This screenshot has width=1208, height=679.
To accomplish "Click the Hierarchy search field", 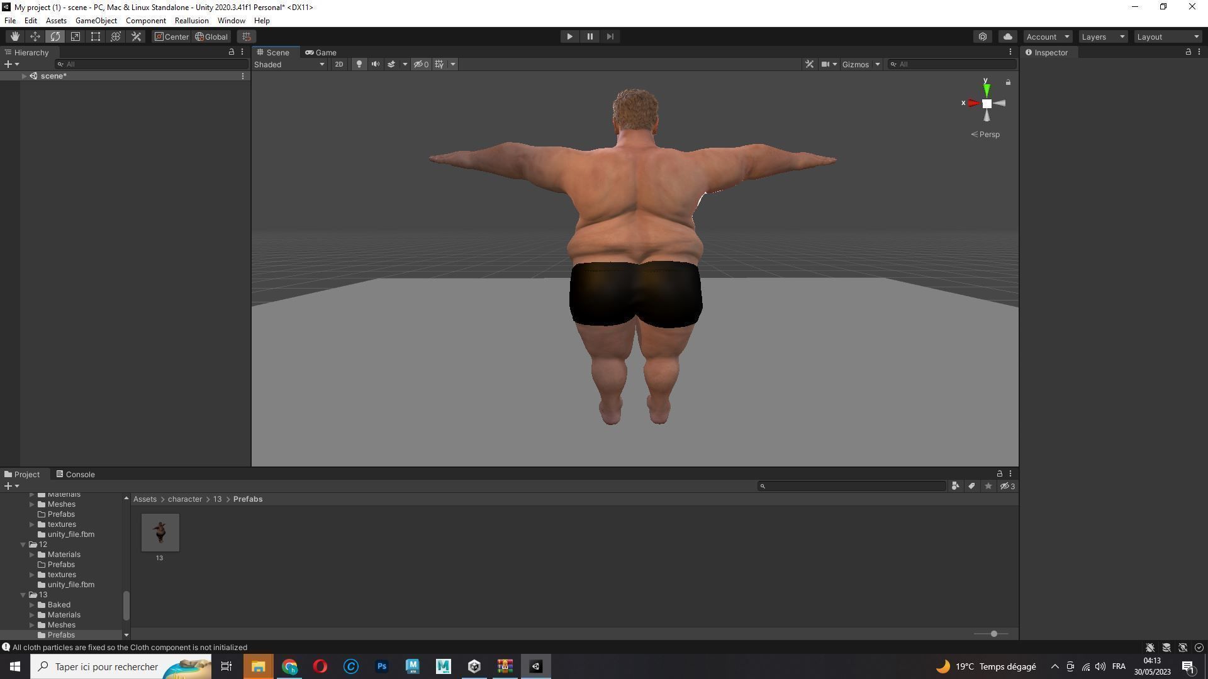I will [x=152, y=64].
